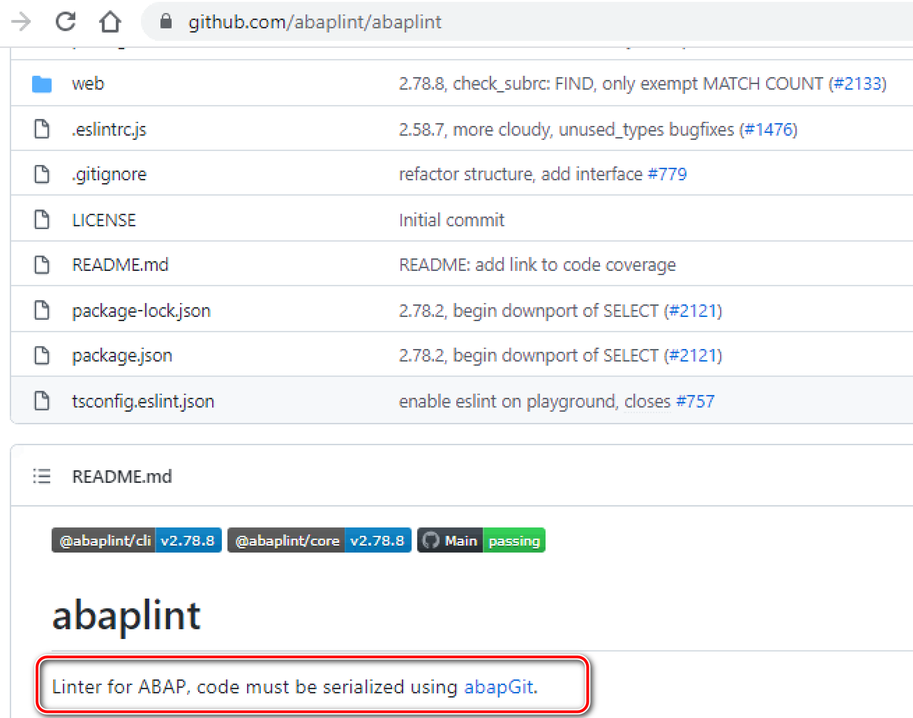Screen dimensions: 913x718
Task: Open the Initial commit message link
Action: pos(451,220)
